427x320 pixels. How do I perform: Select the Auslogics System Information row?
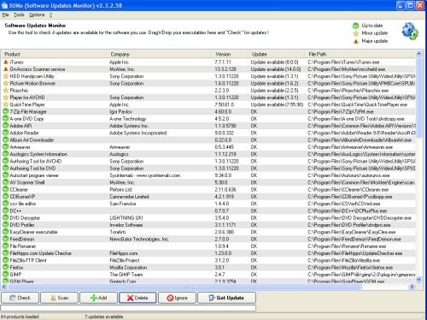[x=208, y=154]
